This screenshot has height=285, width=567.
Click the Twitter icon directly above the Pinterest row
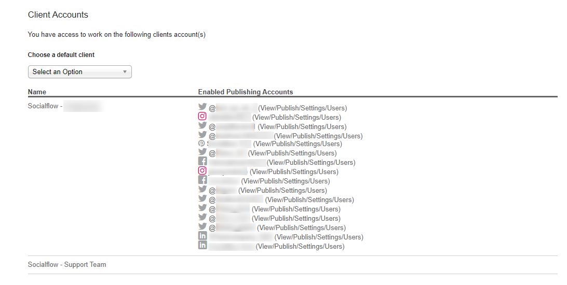tap(202, 135)
